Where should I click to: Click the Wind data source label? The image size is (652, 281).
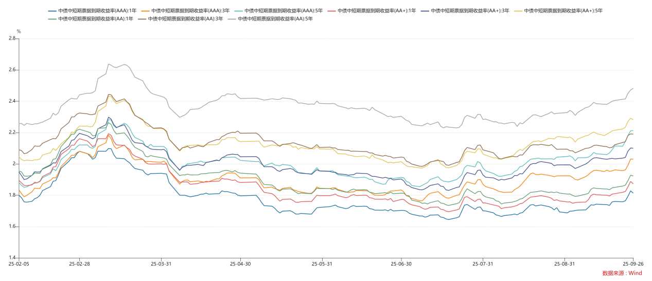click(x=622, y=273)
